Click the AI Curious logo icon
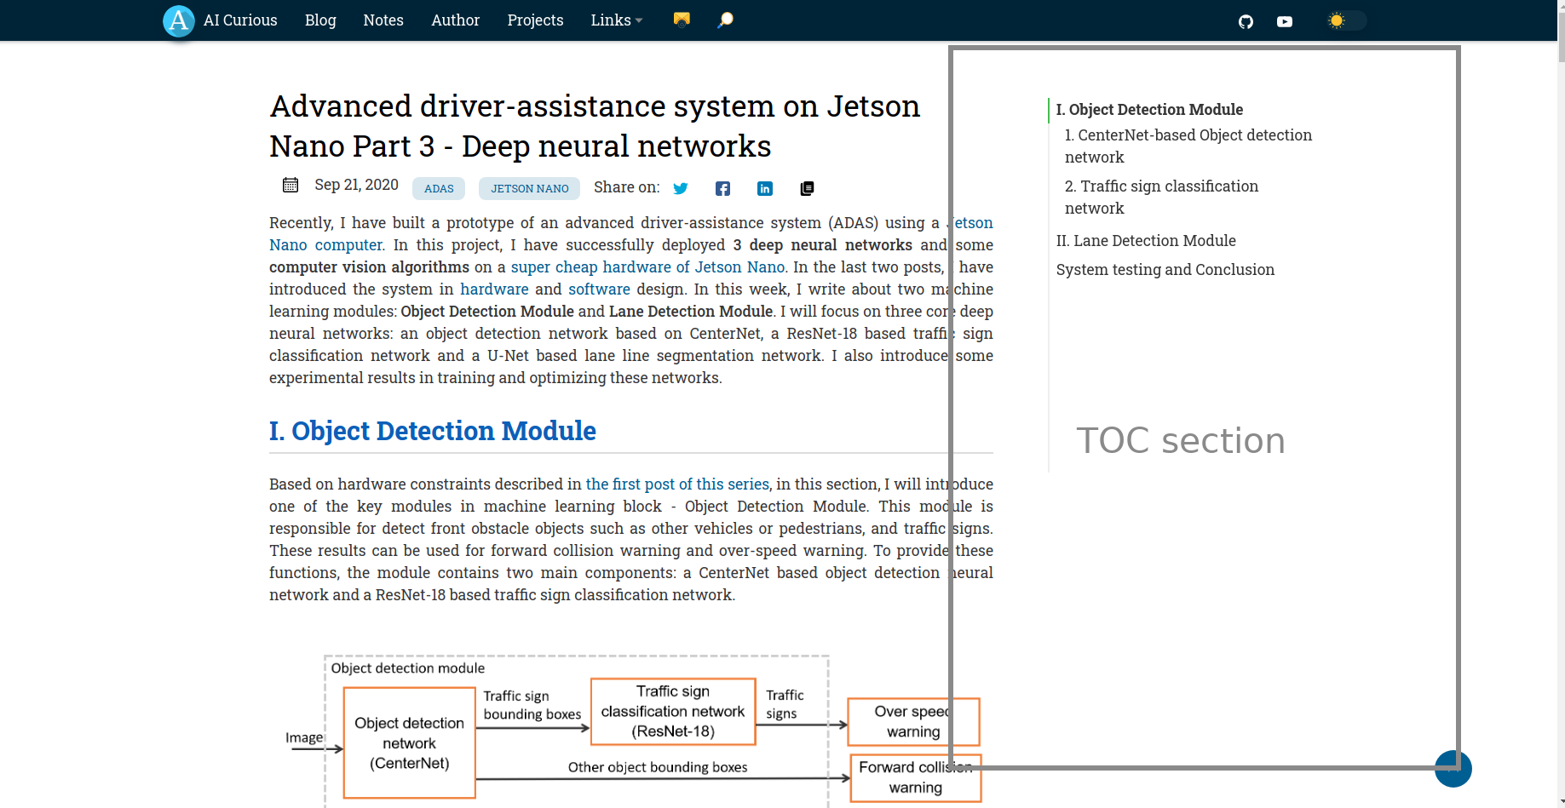The image size is (1565, 808). coord(179,20)
